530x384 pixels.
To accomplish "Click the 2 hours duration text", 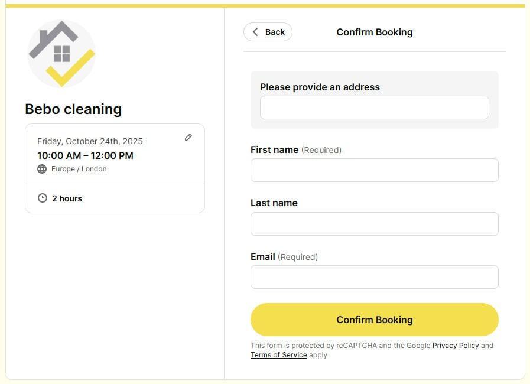I will [67, 198].
